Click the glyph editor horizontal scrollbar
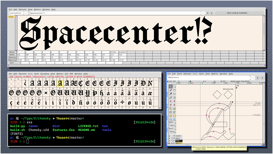Viewport: 273px width, 154px height. 215,145
